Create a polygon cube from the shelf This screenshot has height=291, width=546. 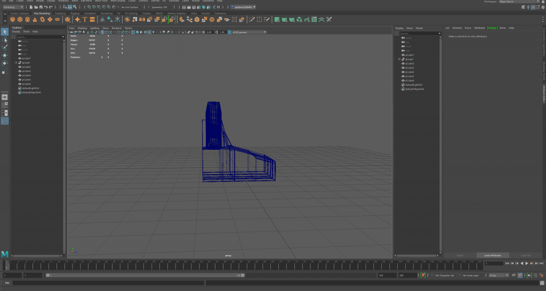pyautogui.click(x=20, y=20)
